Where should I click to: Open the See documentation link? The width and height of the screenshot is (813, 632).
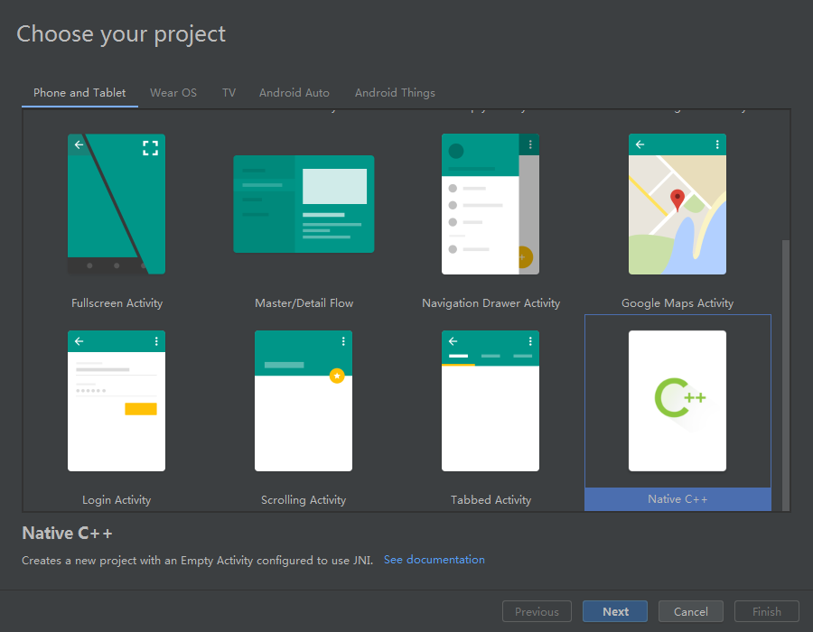pos(434,560)
